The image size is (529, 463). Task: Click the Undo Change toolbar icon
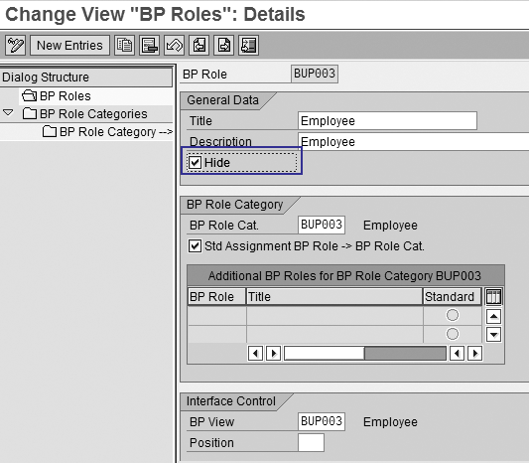coord(174,45)
